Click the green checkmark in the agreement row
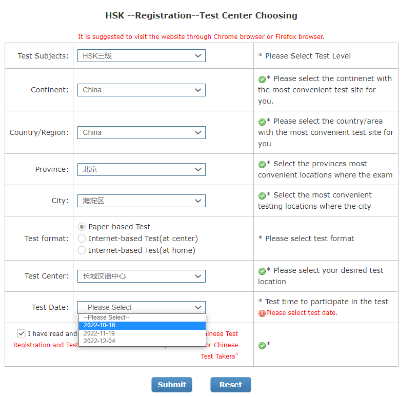Screen dimensions: 418x397 pyautogui.click(x=262, y=345)
